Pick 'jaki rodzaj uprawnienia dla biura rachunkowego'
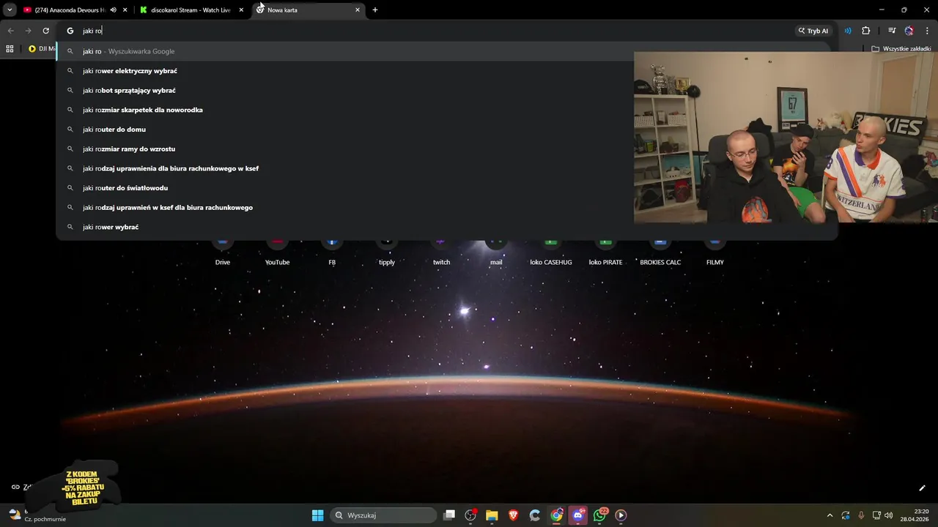The height and width of the screenshot is (527, 938). coord(345,168)
